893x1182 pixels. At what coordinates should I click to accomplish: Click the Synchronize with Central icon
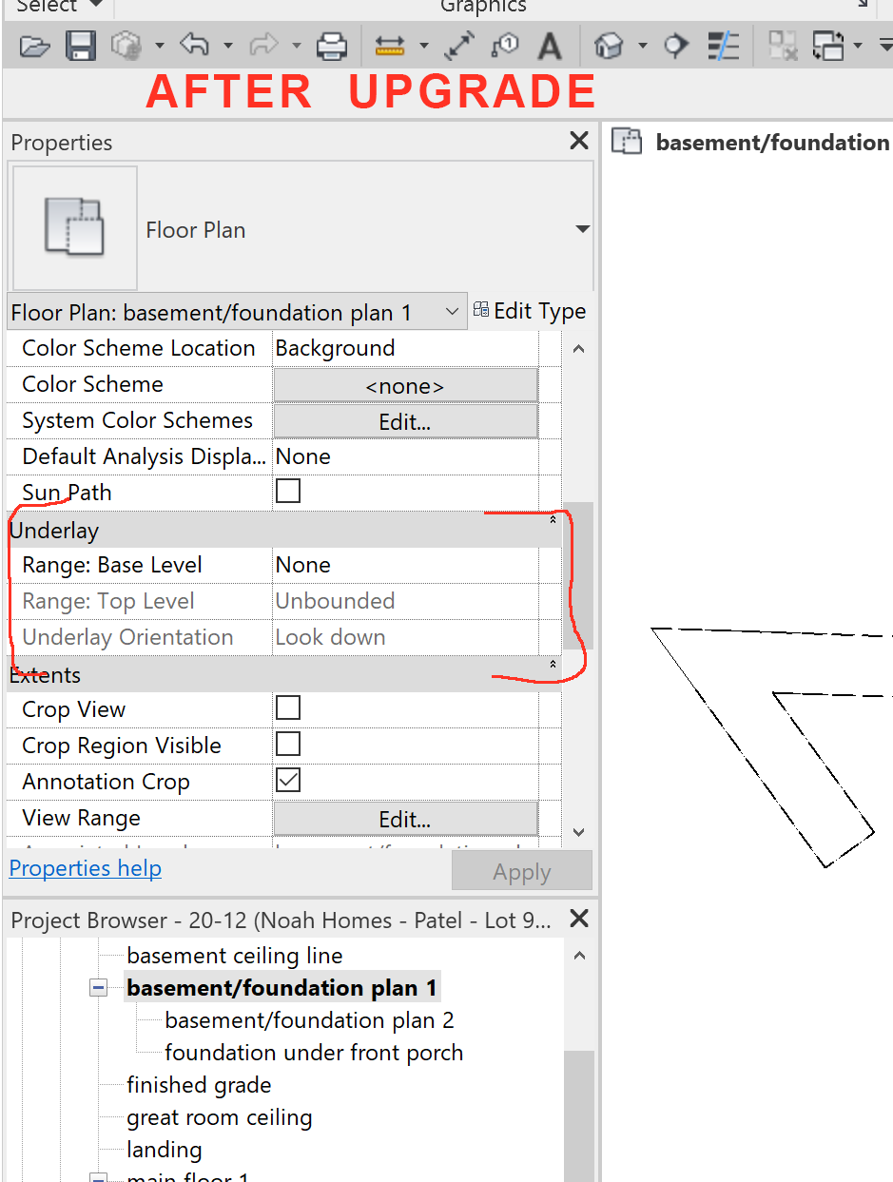pos(126,45)
